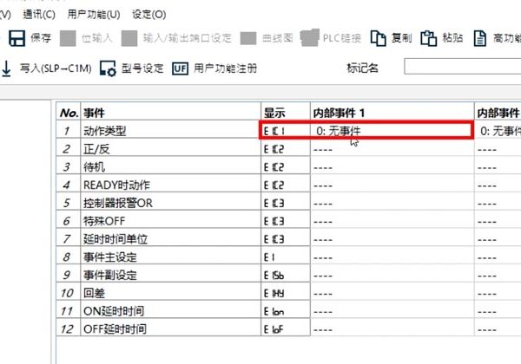Open the 用户功能(U) menu
521x364 pixels.
click(x=95, y=15)
